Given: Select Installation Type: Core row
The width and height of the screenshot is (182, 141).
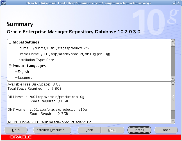Looking at the screenshot, I should point(36,60).
